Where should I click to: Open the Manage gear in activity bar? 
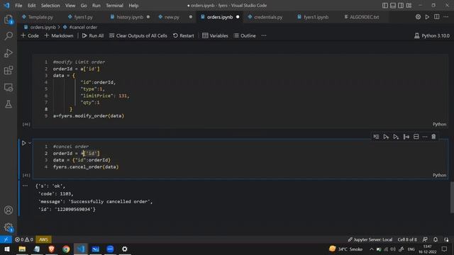pos(9,227)
